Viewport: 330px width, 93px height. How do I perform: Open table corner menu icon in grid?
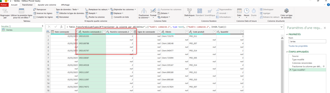[x=48, y=32]
